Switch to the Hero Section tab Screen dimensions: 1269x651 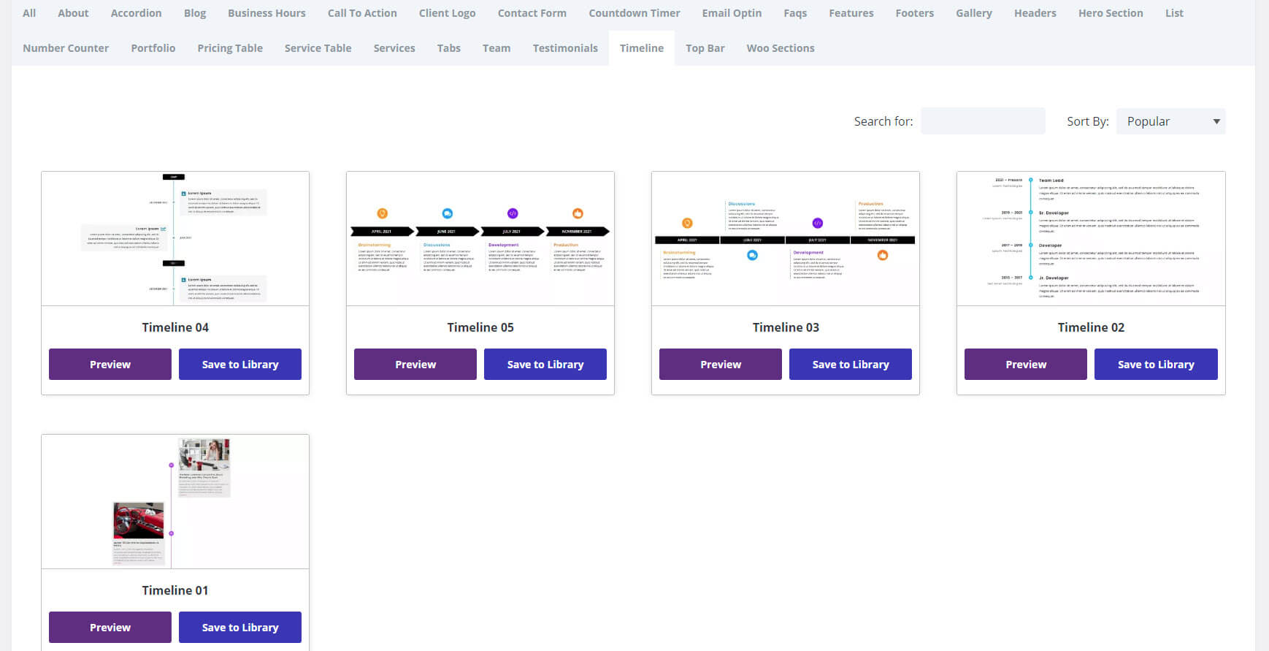tap(1111, 13)
